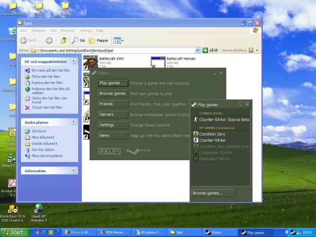Open the Verktyg menu
The image size is (316, 237).
tap(85, 30)
